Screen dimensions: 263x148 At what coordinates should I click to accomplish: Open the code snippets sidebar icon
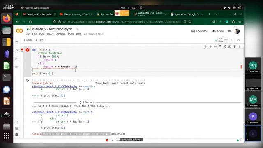[17, 122]
